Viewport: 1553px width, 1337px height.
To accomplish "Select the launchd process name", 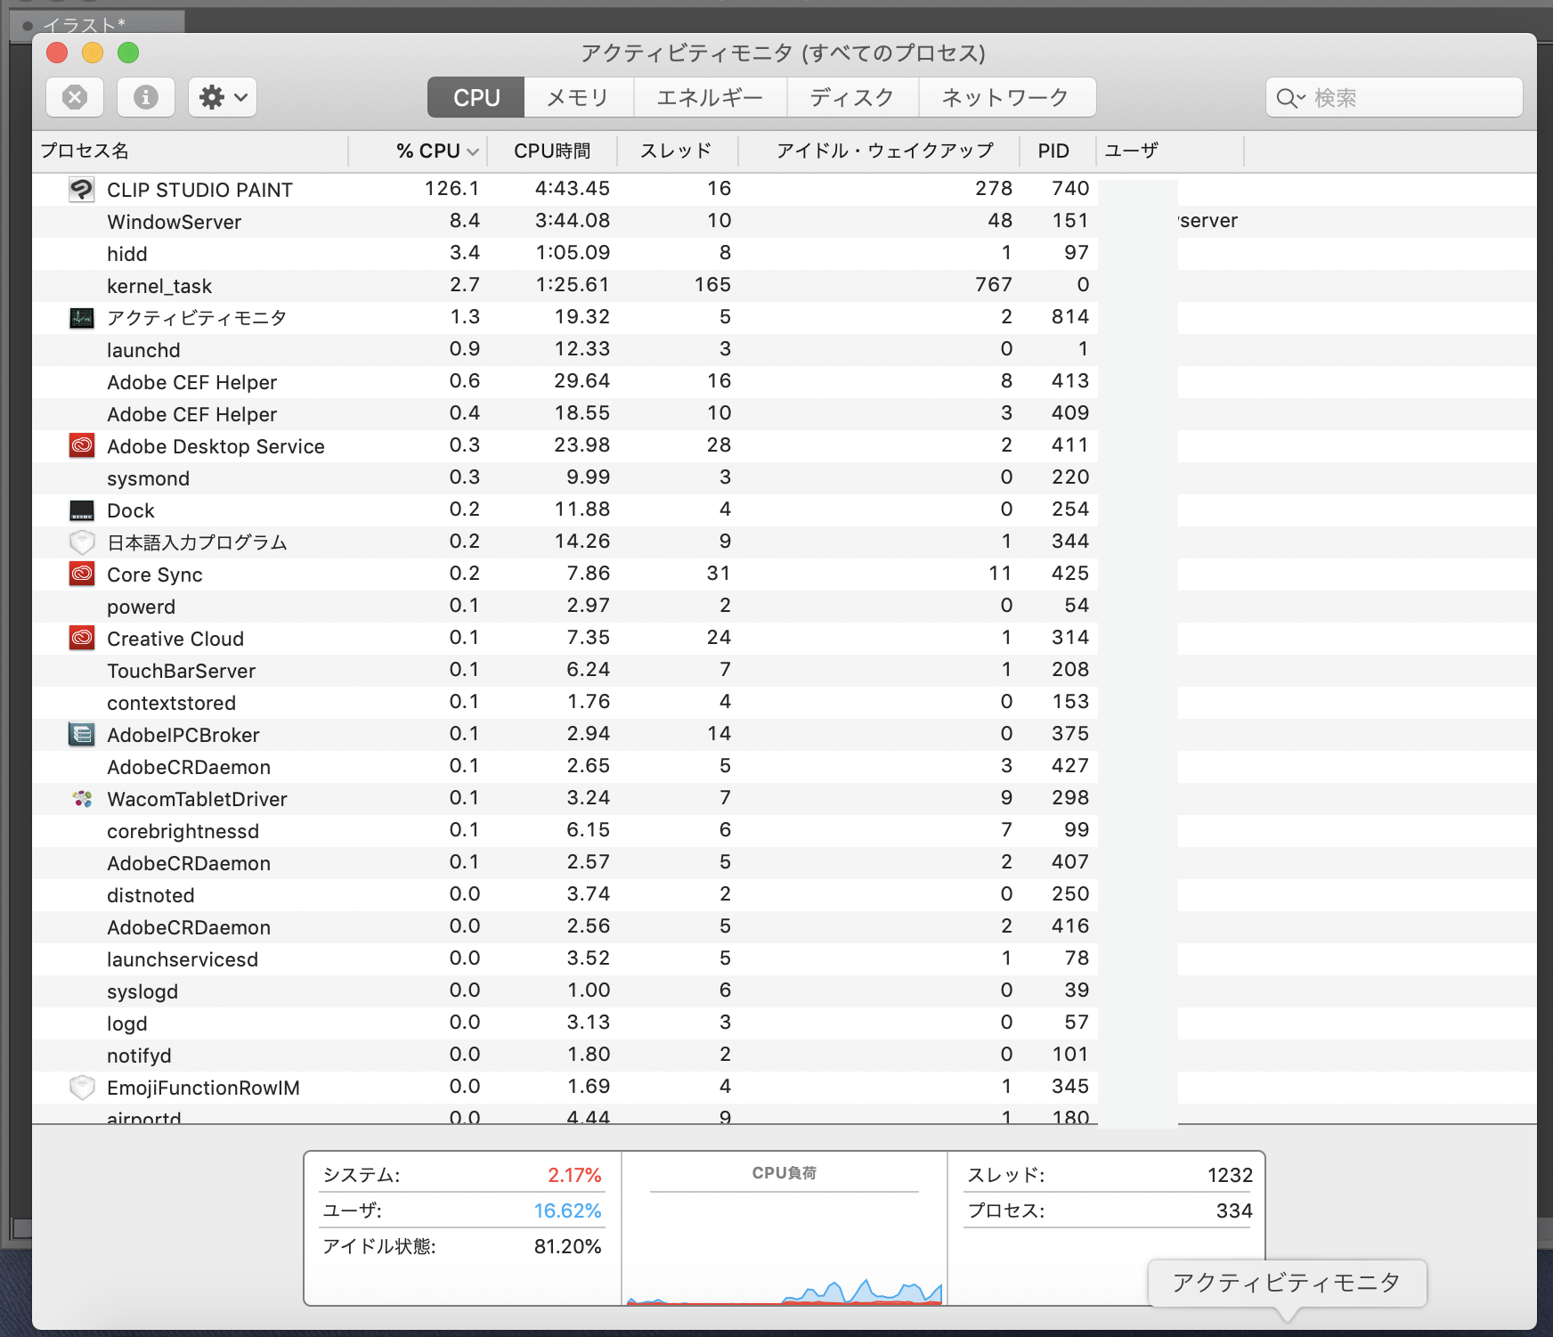I will click(x=143, y=350).
